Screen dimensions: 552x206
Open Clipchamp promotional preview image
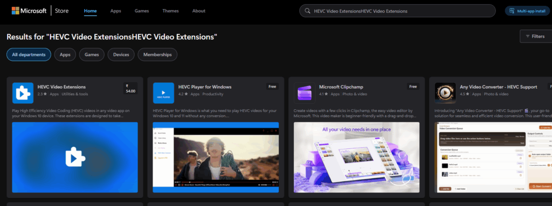(357, 157)
